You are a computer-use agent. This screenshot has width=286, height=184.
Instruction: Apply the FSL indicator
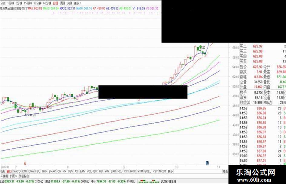tap(38, 171)
